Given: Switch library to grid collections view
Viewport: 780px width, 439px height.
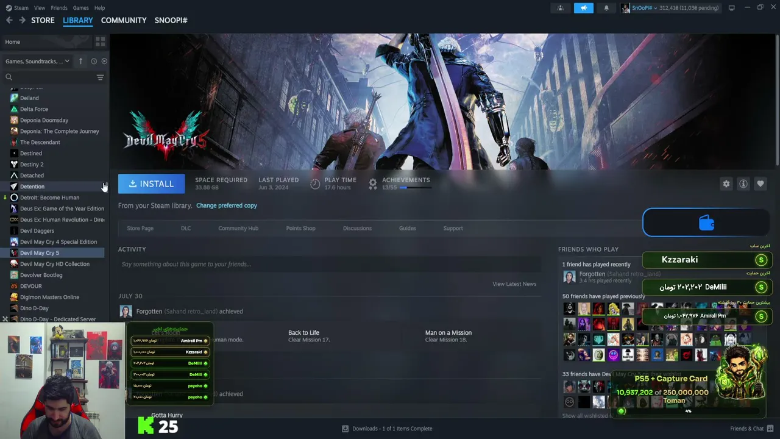Looking at the screenshot, I should 100,41.
